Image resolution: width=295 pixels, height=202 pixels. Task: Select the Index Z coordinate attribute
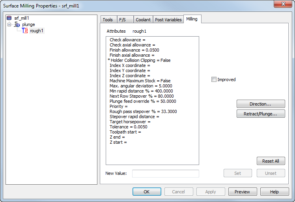[130, 76]
